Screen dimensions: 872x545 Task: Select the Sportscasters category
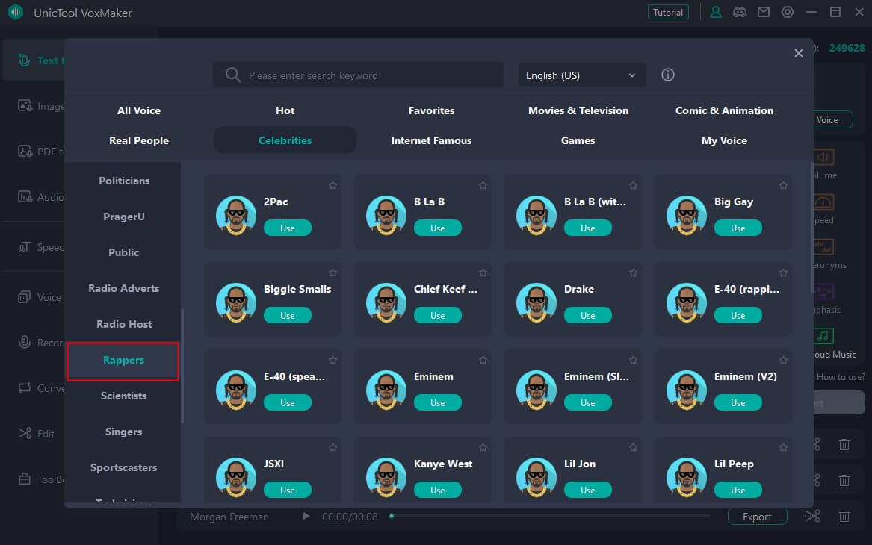coord(124,467)
